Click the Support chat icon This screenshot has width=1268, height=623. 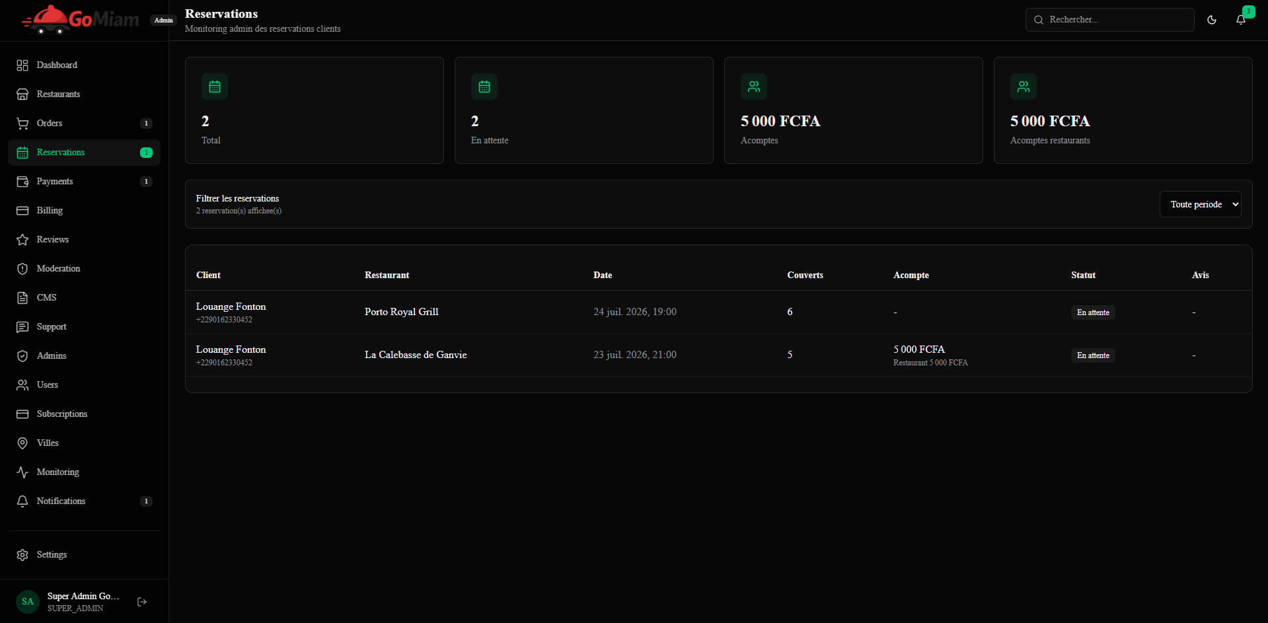point(22,327)
